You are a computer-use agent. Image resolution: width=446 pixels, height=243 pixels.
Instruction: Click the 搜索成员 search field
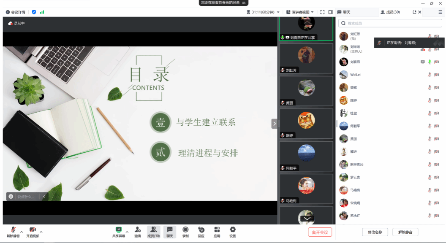tap(390, 23)
